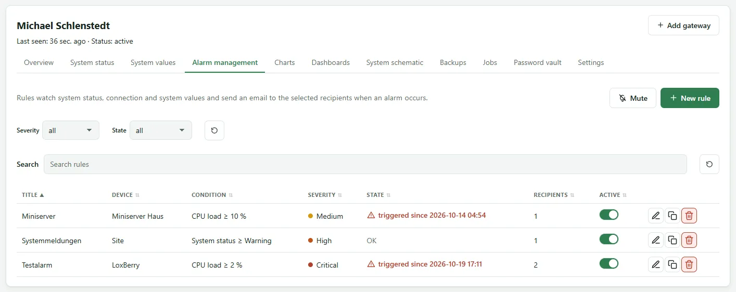Screen dimensions: 736x292
Task: Click 'CPU load ≥ 2 %' condition
Action: pos(217,265)
